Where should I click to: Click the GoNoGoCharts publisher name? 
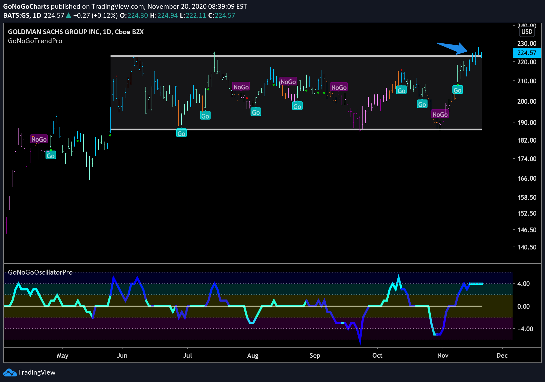coord(26,6)
